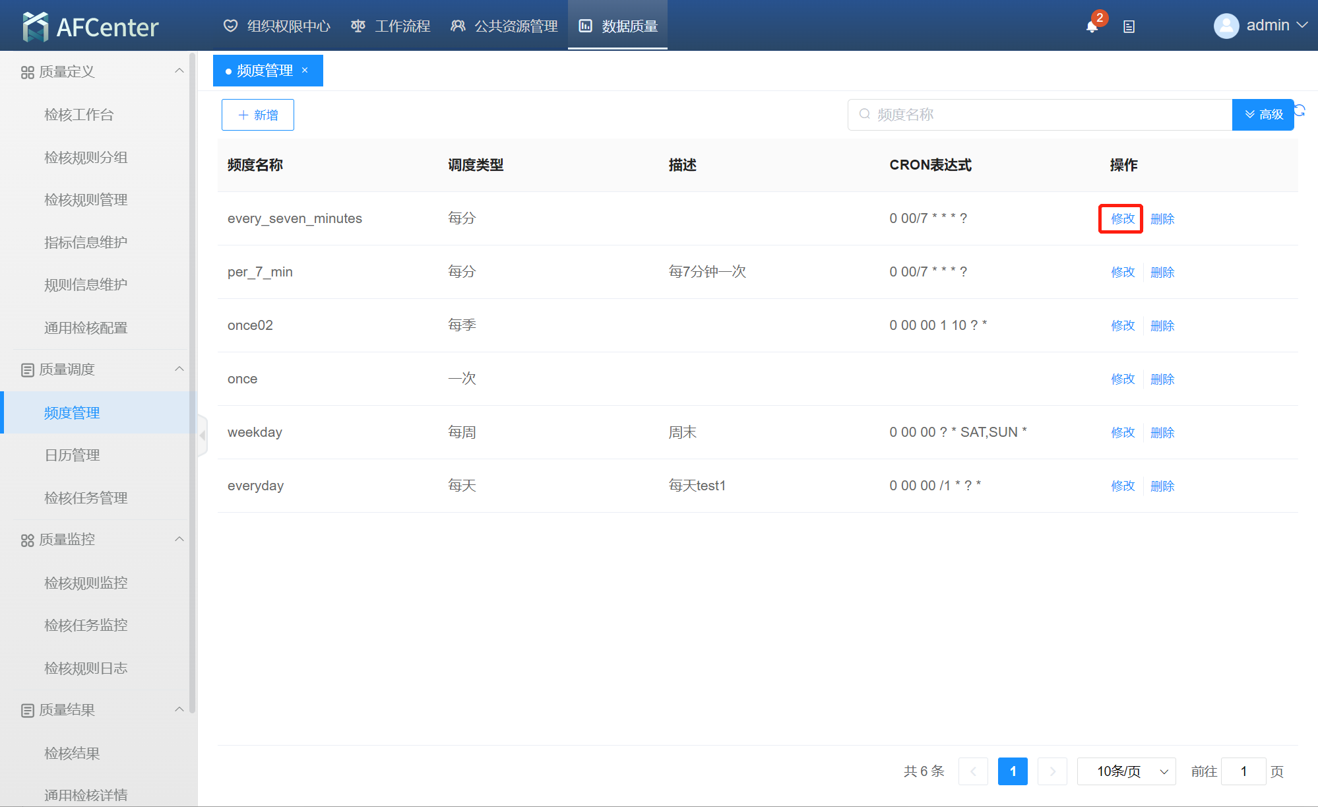
Task: Select 日历管理 in the sidebar
Action: point(72,455)
